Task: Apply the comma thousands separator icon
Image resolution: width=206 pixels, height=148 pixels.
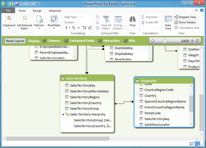Action: point(79,28)
